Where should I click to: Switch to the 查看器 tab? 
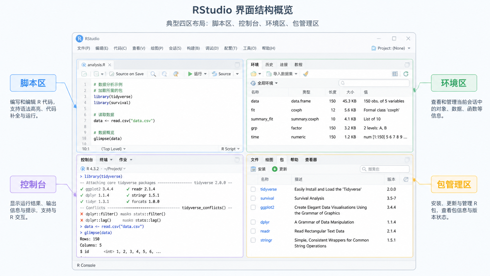click(311, 160)
